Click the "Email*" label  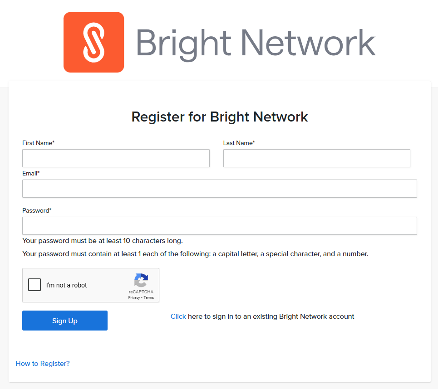pyautogui.click(x=31, y=173)
